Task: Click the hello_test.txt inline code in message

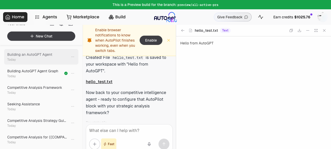Action: (x=128, y=58)
